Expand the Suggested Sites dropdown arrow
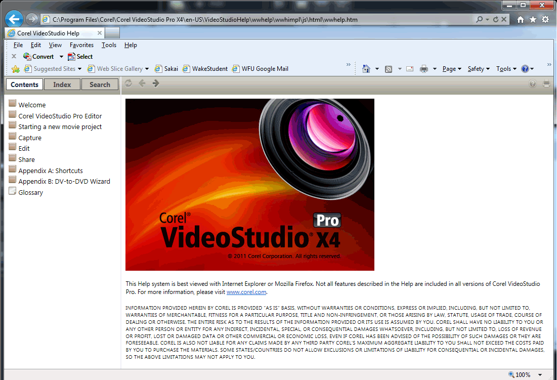Image resolution: width=557 pixels, height=380 pixels. pos(79,69)
